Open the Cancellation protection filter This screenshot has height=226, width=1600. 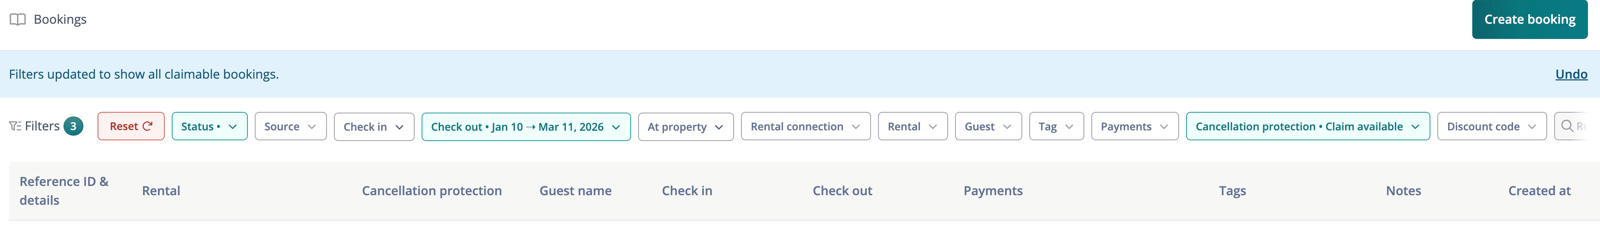[x=1308, y=126]
